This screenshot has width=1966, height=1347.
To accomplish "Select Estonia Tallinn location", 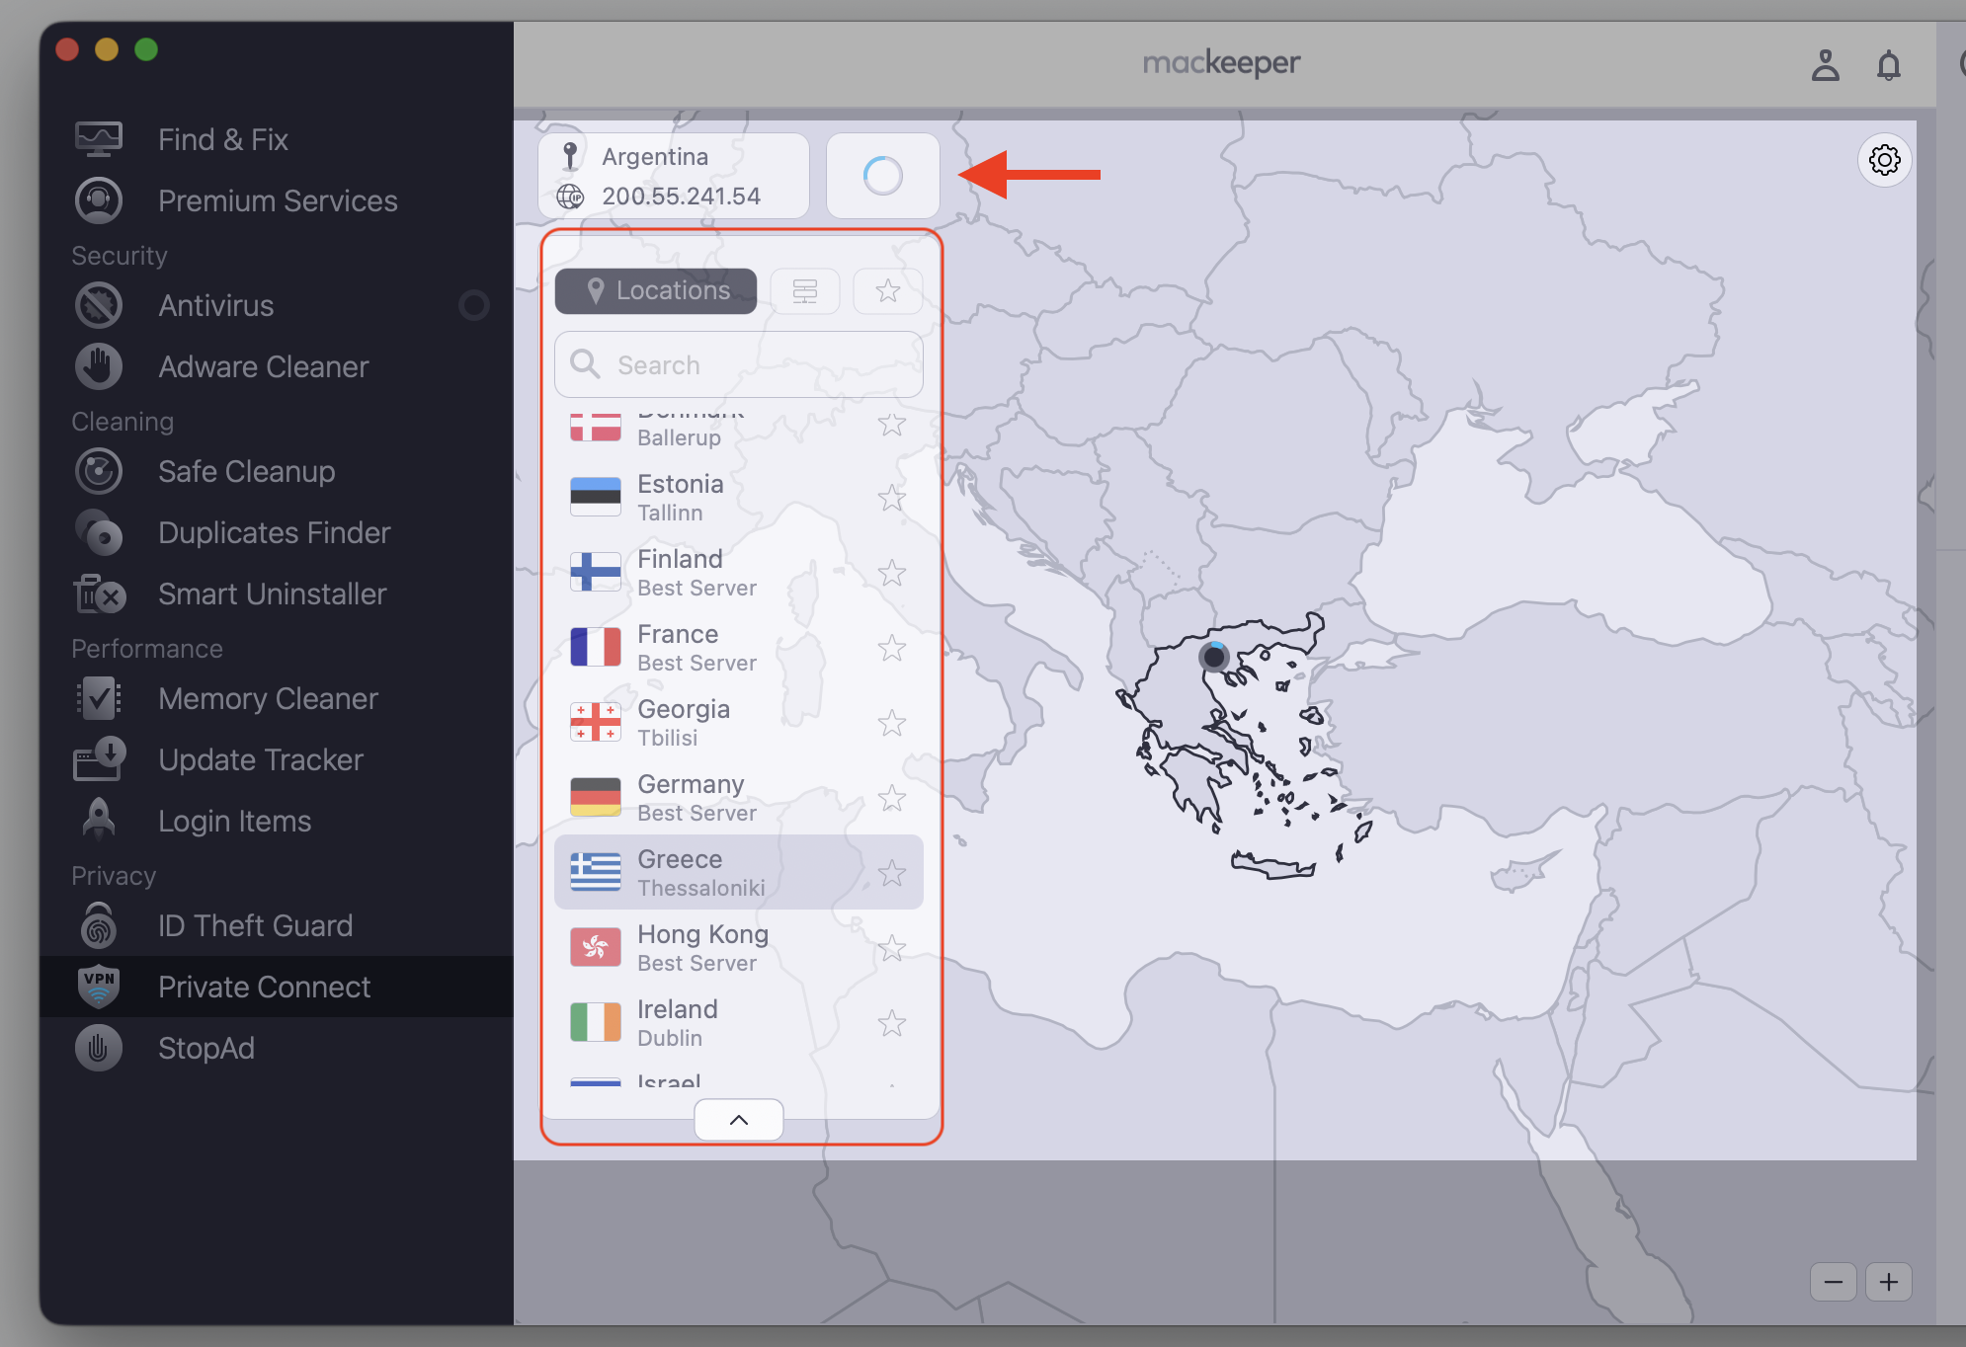I will (739, 498).
